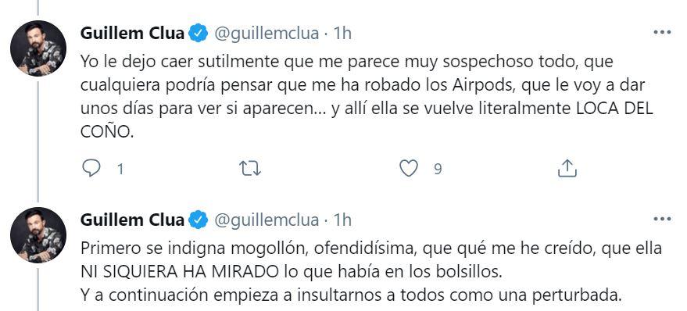Retweet the first Guillem Clua tweet

251,168
